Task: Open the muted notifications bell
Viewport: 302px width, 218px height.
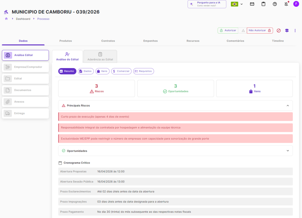Action: coord(286,4)
